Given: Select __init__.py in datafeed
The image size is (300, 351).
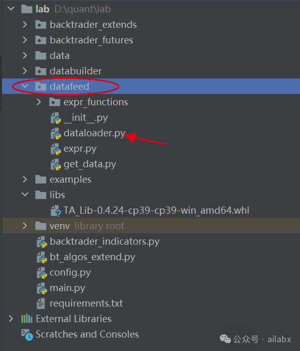Looking at the screenshot, I should coord(86,118).
